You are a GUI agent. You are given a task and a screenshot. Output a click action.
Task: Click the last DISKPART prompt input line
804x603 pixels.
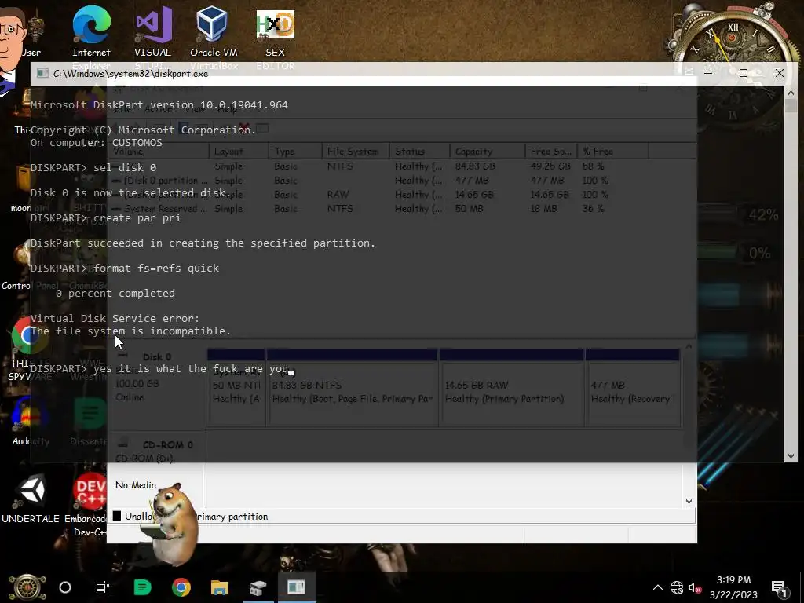162,369
